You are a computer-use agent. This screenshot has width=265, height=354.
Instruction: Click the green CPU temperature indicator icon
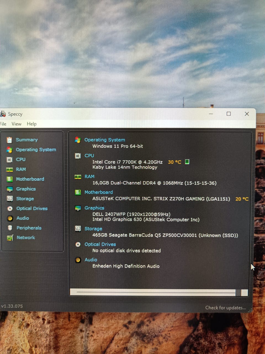187,162
